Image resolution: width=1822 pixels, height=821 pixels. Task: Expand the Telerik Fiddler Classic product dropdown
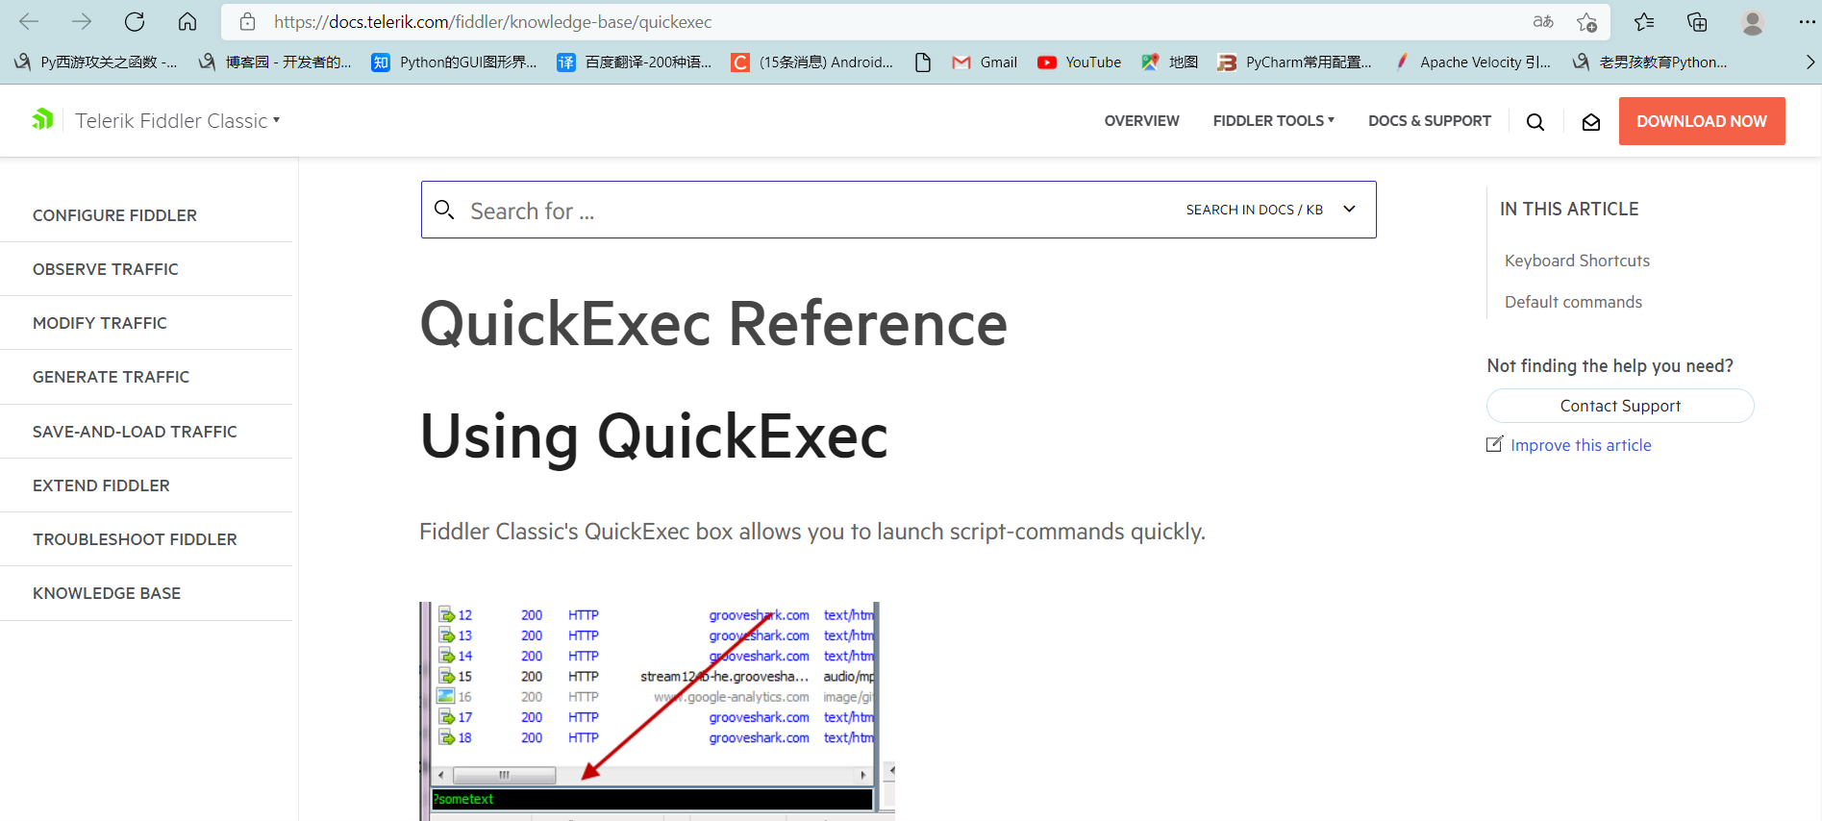178,121
